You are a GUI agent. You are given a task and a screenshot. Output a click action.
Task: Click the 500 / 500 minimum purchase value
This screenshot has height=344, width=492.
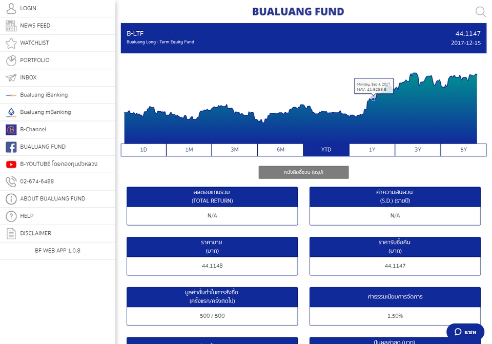212,316
